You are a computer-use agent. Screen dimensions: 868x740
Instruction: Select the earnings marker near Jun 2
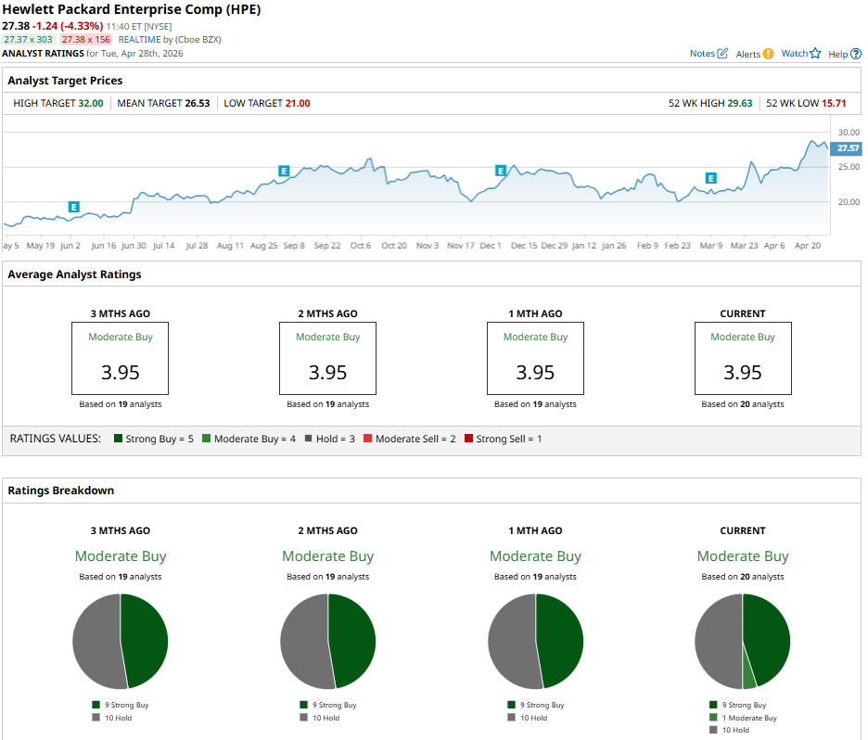click(73, 207)
